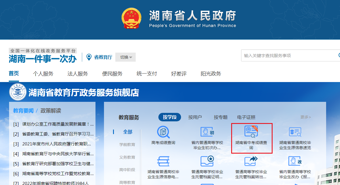The width and height of the screenshot is (340, 185).
Task: Open the 法人服务 nav tab
Action: coord(78,74)
